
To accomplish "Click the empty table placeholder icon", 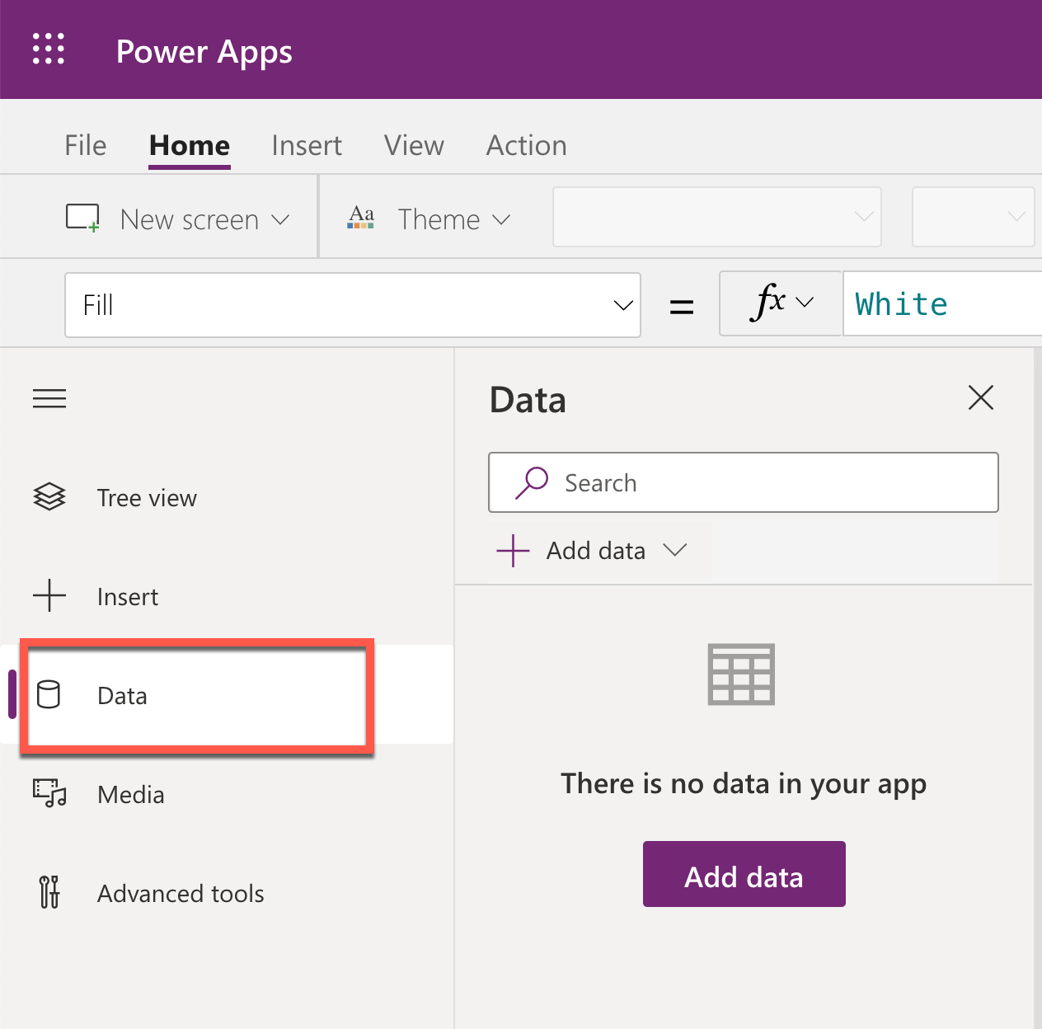I will (741, 674).
